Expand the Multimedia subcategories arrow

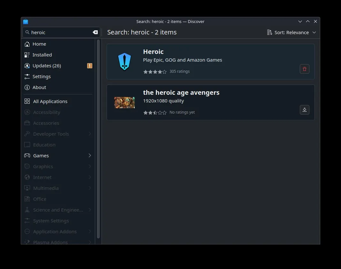[90, 188]
